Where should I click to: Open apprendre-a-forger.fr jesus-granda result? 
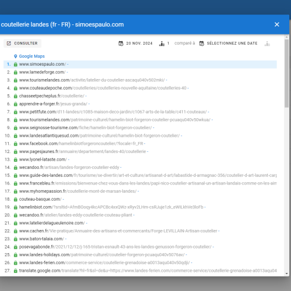coord(53,104)
